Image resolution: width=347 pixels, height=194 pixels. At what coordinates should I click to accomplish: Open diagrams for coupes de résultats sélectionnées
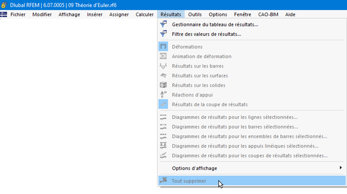coord(252,156)
